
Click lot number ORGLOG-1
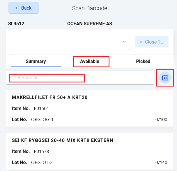(x=42, y=120)
